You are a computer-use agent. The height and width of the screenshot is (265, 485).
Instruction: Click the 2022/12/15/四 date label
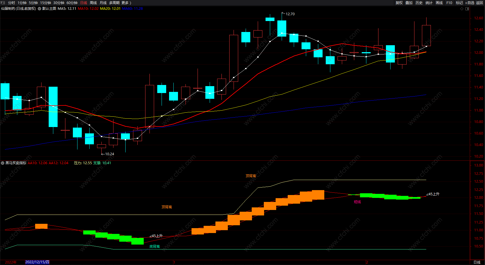coord(37,262)
